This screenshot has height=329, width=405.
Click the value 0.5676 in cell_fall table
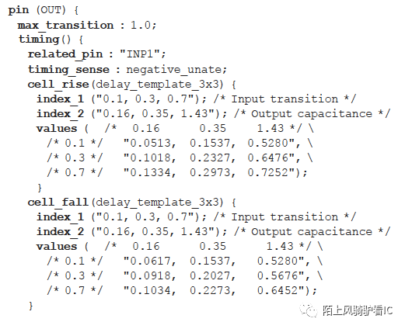pyautogui.click(x=278, y=275)
